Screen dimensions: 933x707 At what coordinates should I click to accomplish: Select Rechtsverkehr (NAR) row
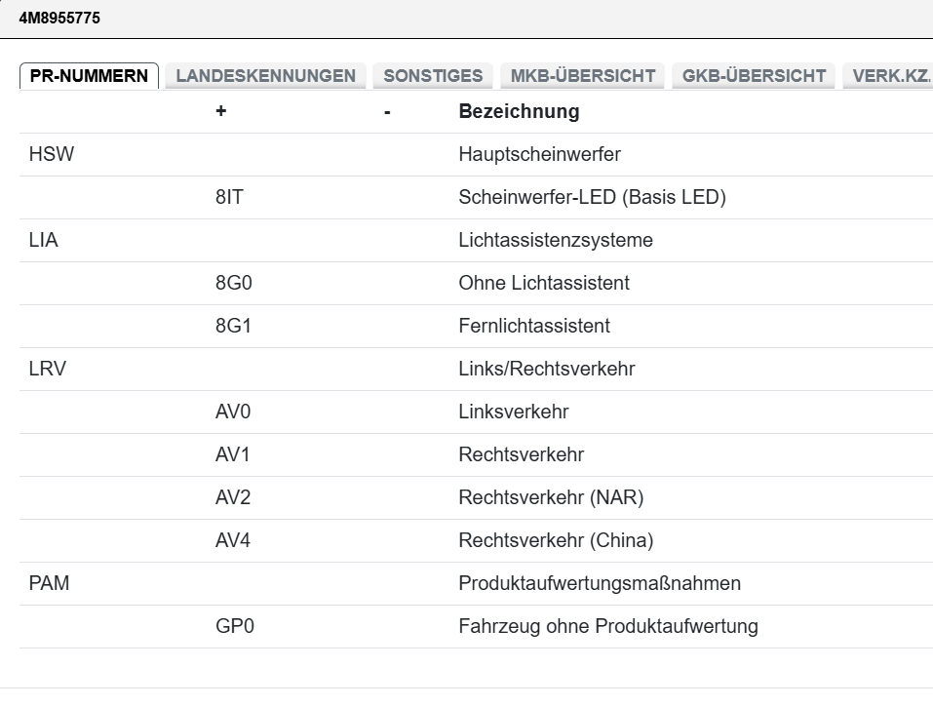pyautogui.click(x=551, y=497)
